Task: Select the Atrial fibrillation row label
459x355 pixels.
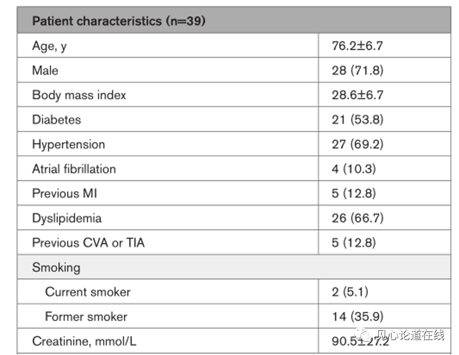Action: [74, 169]
